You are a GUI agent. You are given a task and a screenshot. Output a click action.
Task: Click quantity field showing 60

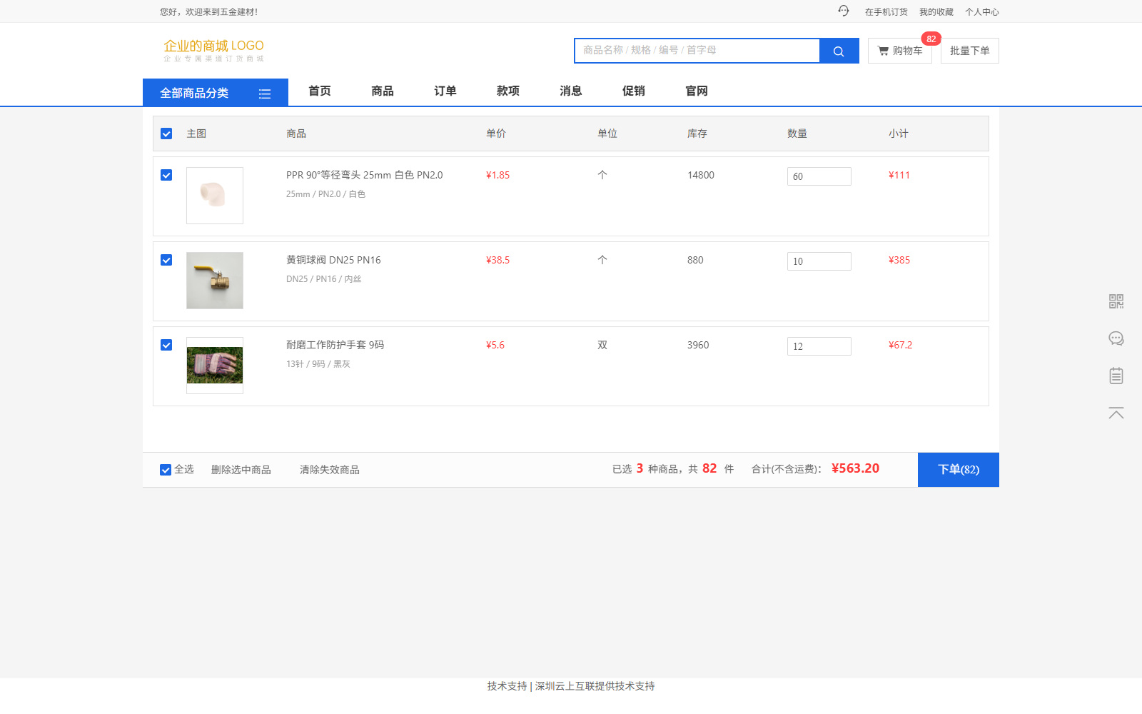pyautogui.click(x=819, y=176)
